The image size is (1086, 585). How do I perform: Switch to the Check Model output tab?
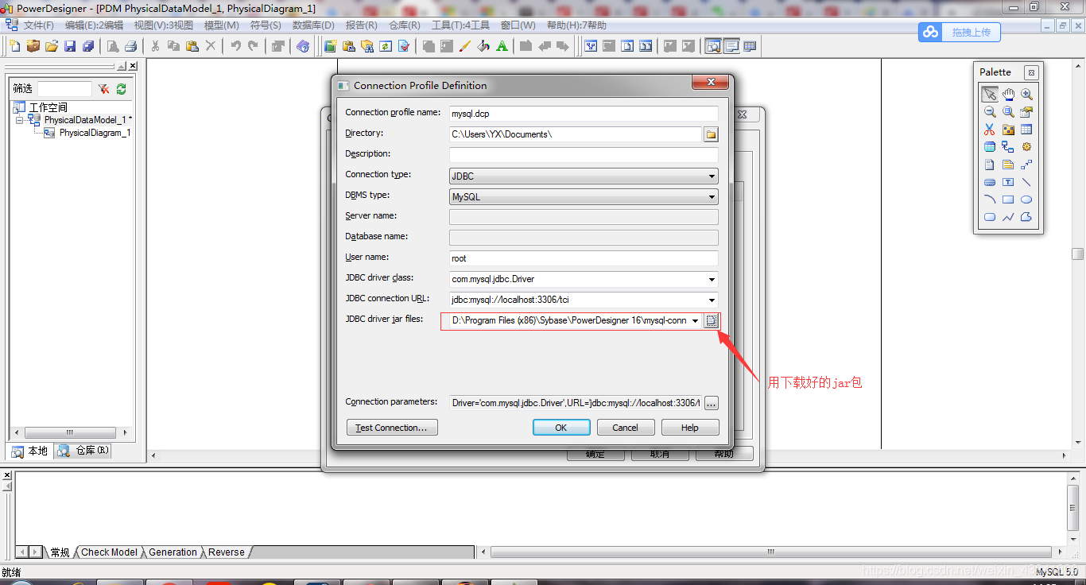coord(110,552)
